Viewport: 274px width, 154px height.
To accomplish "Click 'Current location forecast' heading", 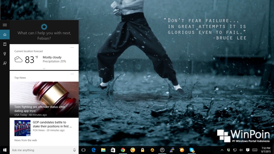I will pyautogui.click(x=28, y=51).
